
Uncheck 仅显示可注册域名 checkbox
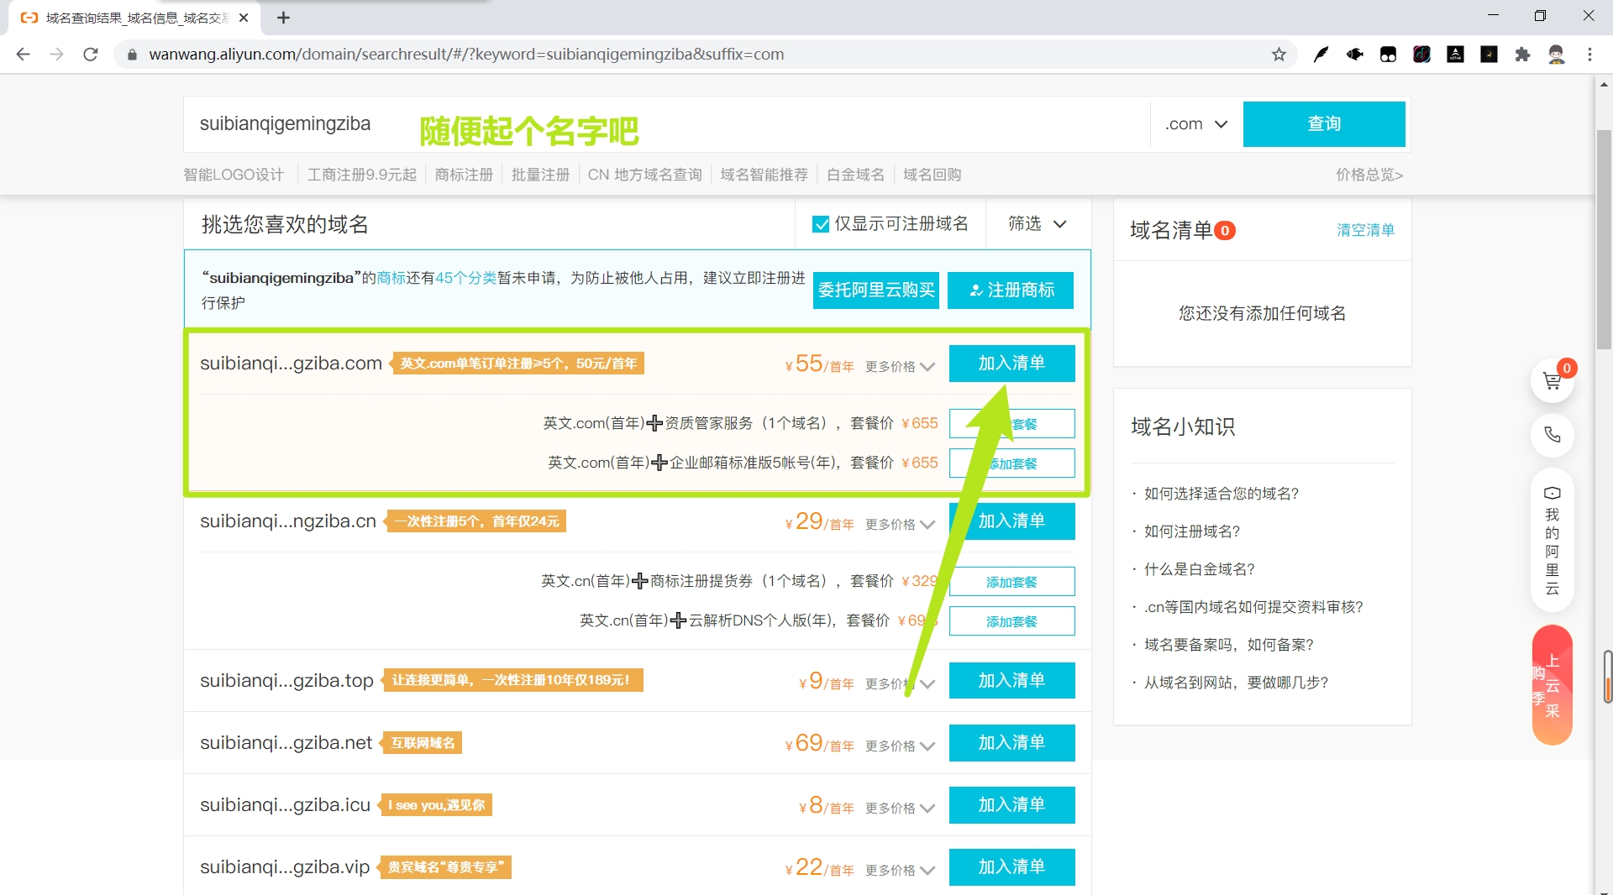822,223
